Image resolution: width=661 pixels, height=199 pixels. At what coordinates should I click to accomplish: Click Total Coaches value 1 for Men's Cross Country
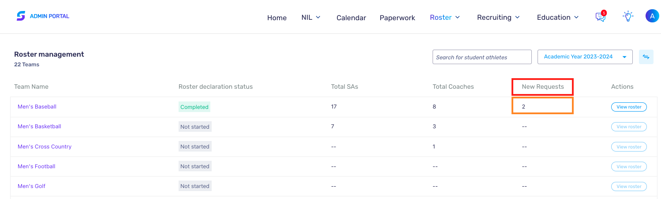click(x=434, y=147)
